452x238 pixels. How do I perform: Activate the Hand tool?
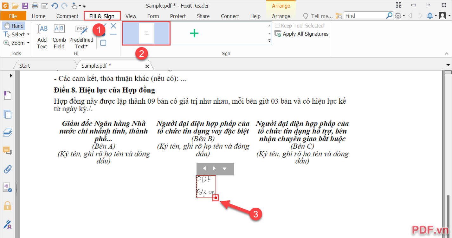pos(14,26)
